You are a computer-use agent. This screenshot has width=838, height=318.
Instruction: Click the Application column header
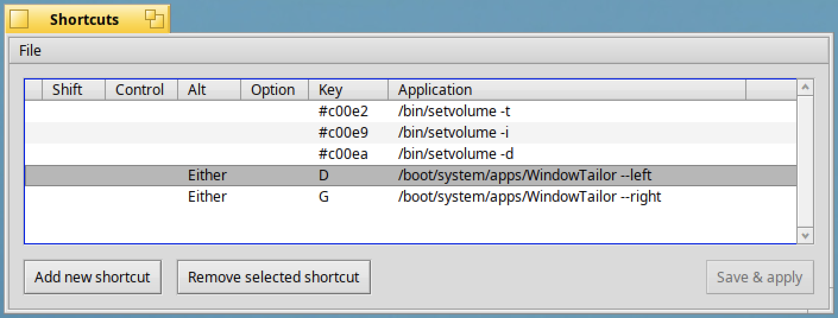567,90
